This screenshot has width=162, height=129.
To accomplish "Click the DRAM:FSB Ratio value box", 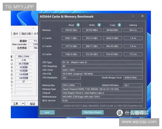I will click(x=133, y=85).
